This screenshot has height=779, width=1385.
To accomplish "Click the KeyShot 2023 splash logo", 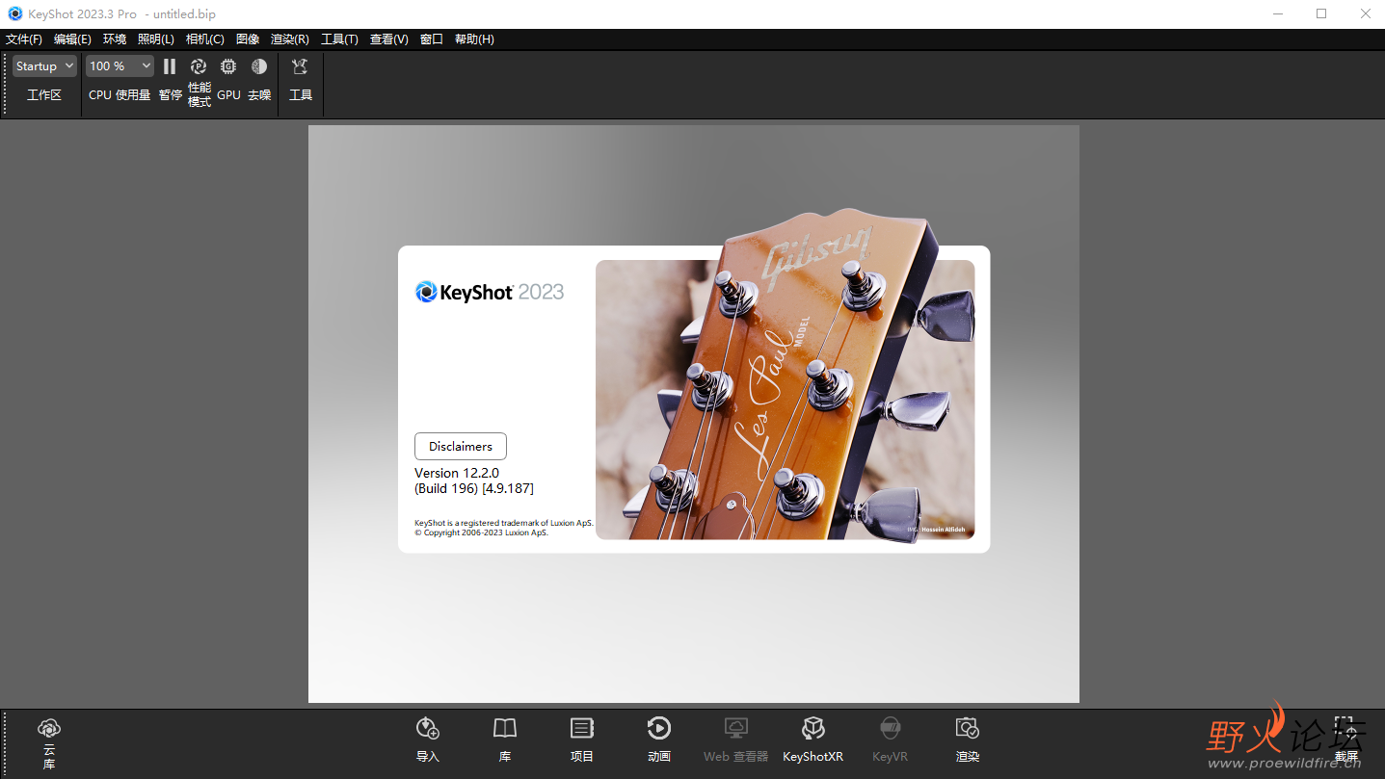I will pyautogui.click(x=490, y=292).
